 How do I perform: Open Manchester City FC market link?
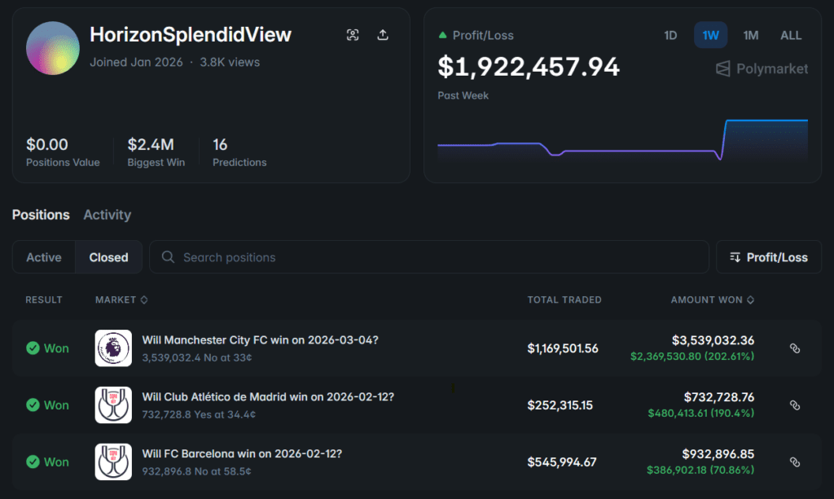click(x=260, y=340)
